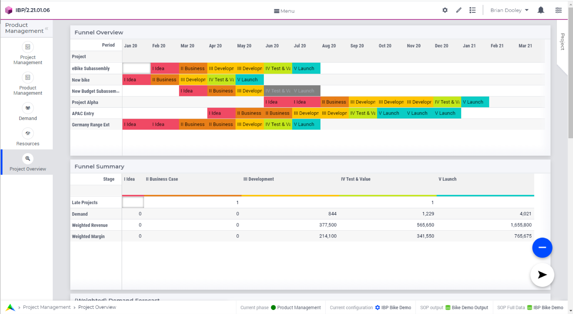The width and height of the screenshot is (573, 314).
Task: Click eBike Subassembly V Launch cell
Action: click(x=306, y=69)
